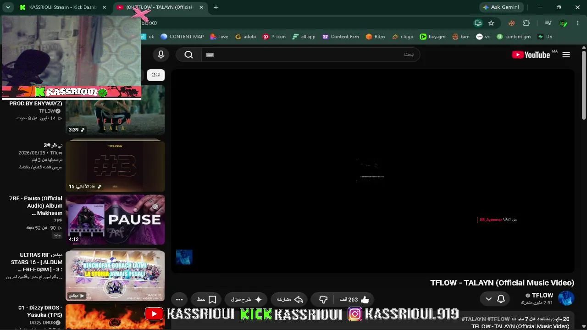Open the content gm bookmark

514,37
